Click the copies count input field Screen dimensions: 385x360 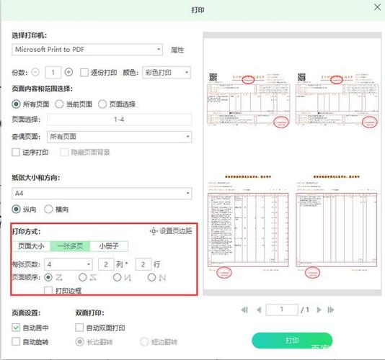click(x=53, y=73)
